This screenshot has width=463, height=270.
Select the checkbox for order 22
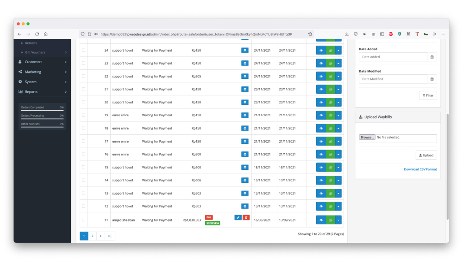84,76
